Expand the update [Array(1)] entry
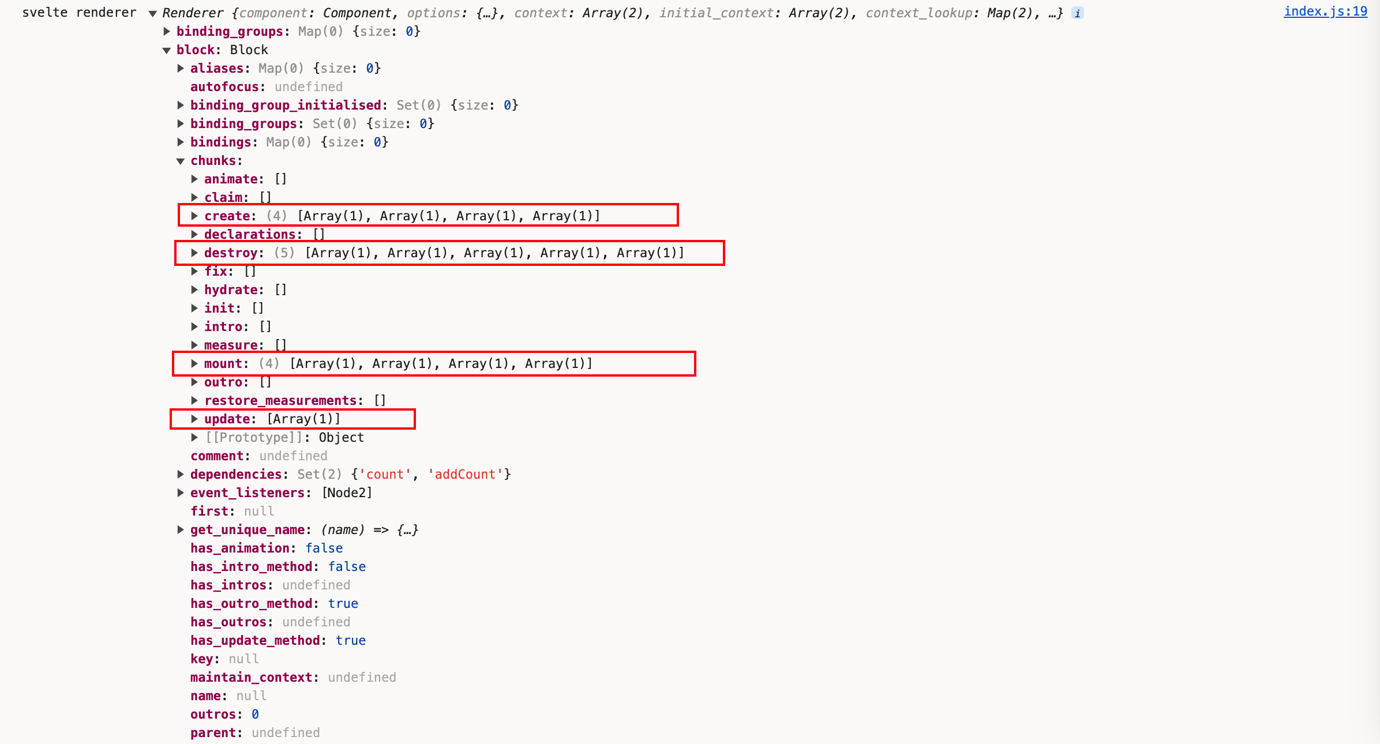Image resolution: width=1380 pixels, height=744 pixels. pyautogui.click(x=194, y=419)
